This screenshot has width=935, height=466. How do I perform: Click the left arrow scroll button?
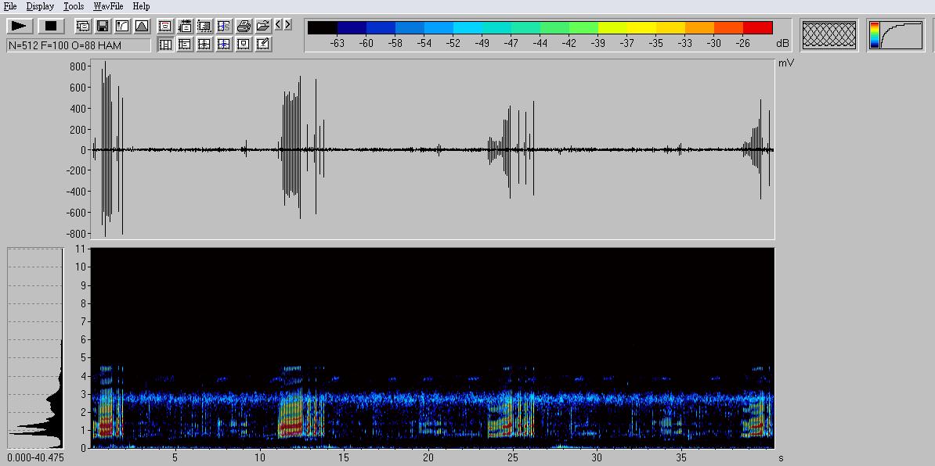tap(279, 25)
